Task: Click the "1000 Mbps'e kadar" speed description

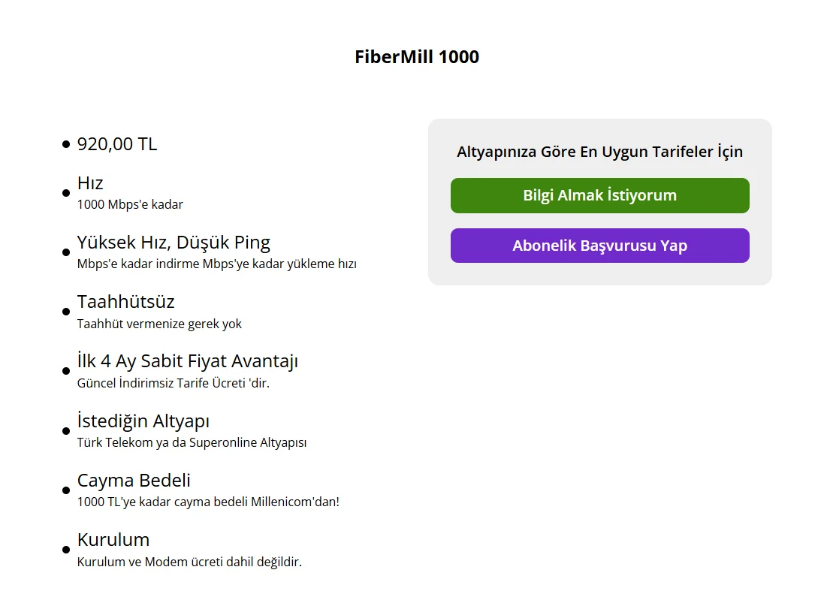Action: point(130,204)
